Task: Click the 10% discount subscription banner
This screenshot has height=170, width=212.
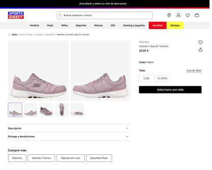Action: pyautogui.click(x=104, y=4)
